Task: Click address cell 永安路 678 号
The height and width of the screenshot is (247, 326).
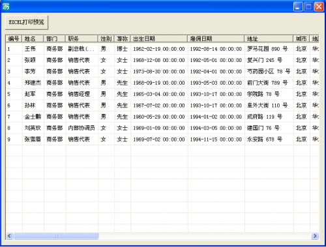Action: click(x=269, y=139)
